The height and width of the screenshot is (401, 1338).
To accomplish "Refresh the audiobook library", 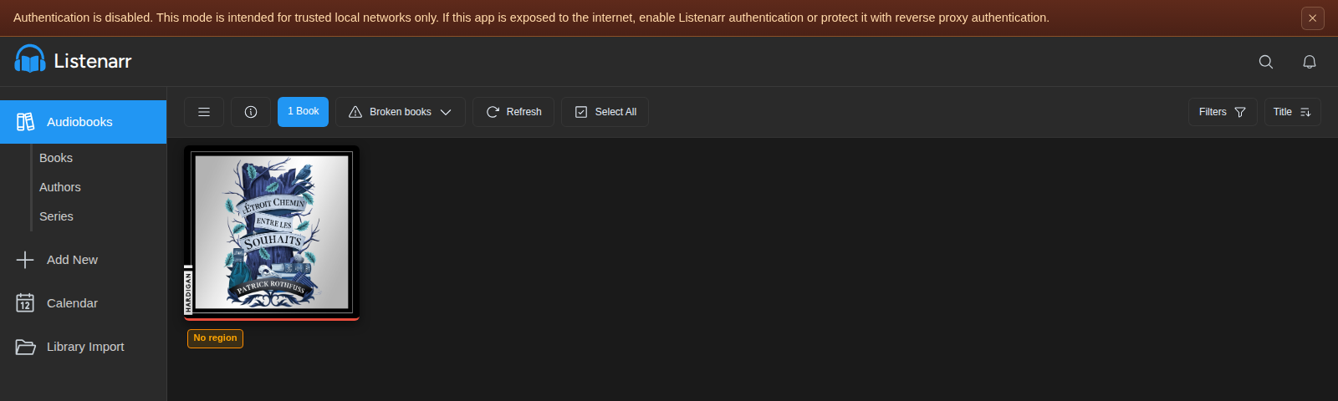I will [x=513, y=112].
